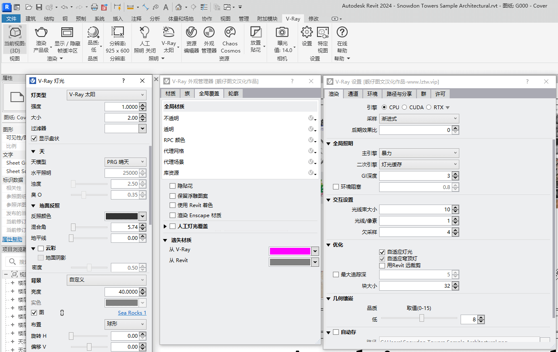558x352 pixels.
Task: Toggle 自适应灯光 checkbox
Action: click(x=382, y=252)
